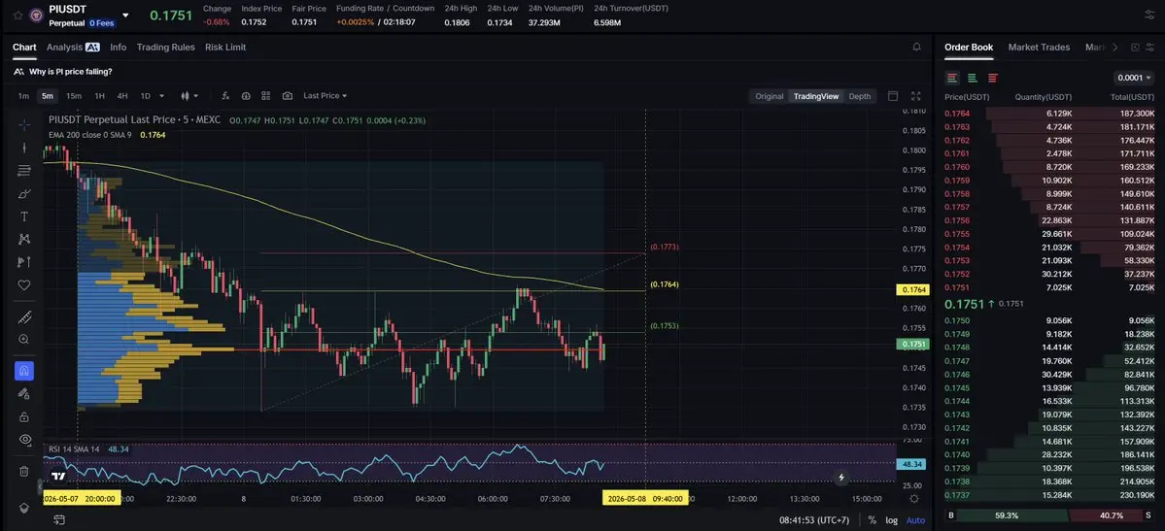The width and height of the screenshot is (1165, 531).
Task: Switch to the Market Trades tab
Action: click(x=1039, y=47)
